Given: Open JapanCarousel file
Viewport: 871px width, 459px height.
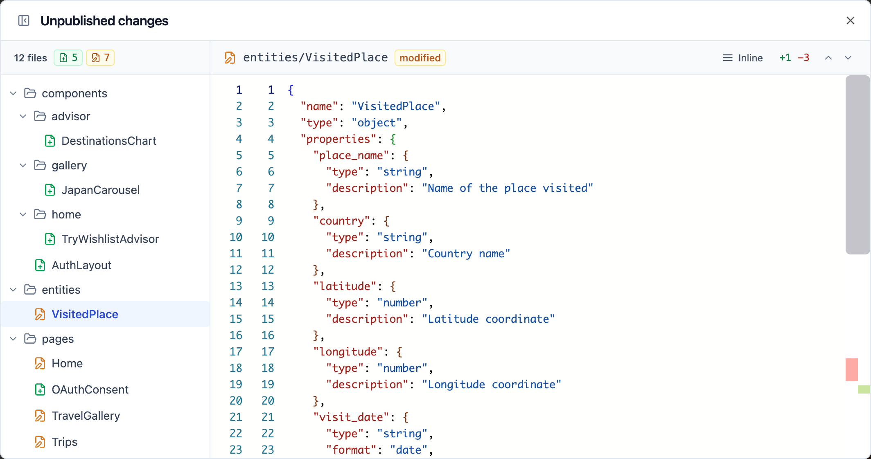Looking at the screenshot, I should pos(105,190).
